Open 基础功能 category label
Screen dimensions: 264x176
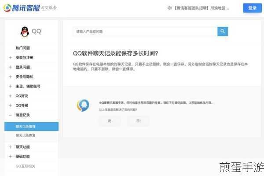click(23, 157)
